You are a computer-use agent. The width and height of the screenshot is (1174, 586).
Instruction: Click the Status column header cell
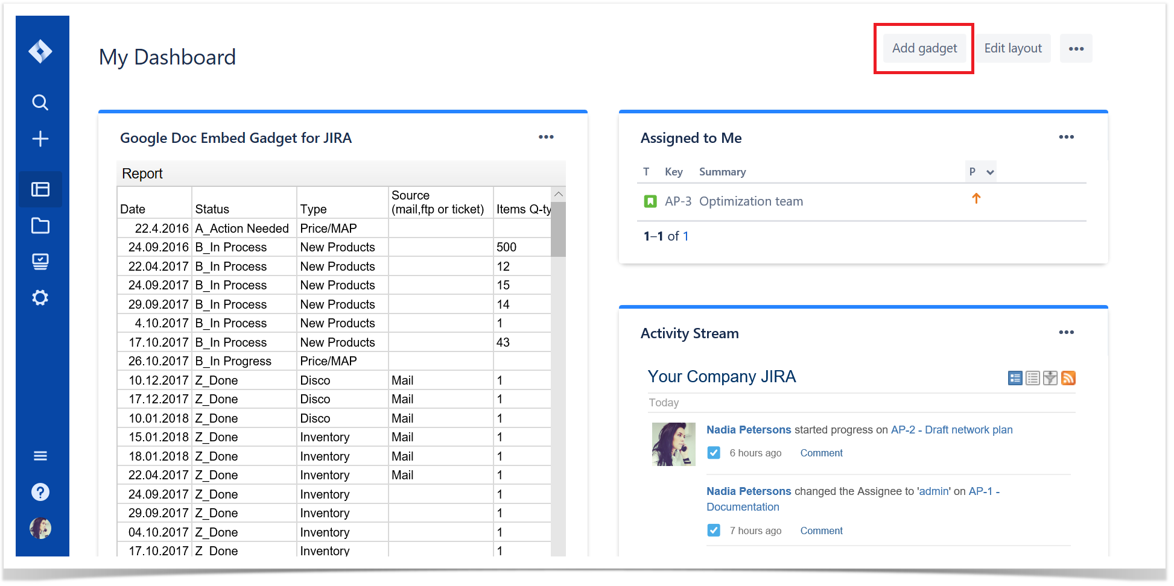244,202
